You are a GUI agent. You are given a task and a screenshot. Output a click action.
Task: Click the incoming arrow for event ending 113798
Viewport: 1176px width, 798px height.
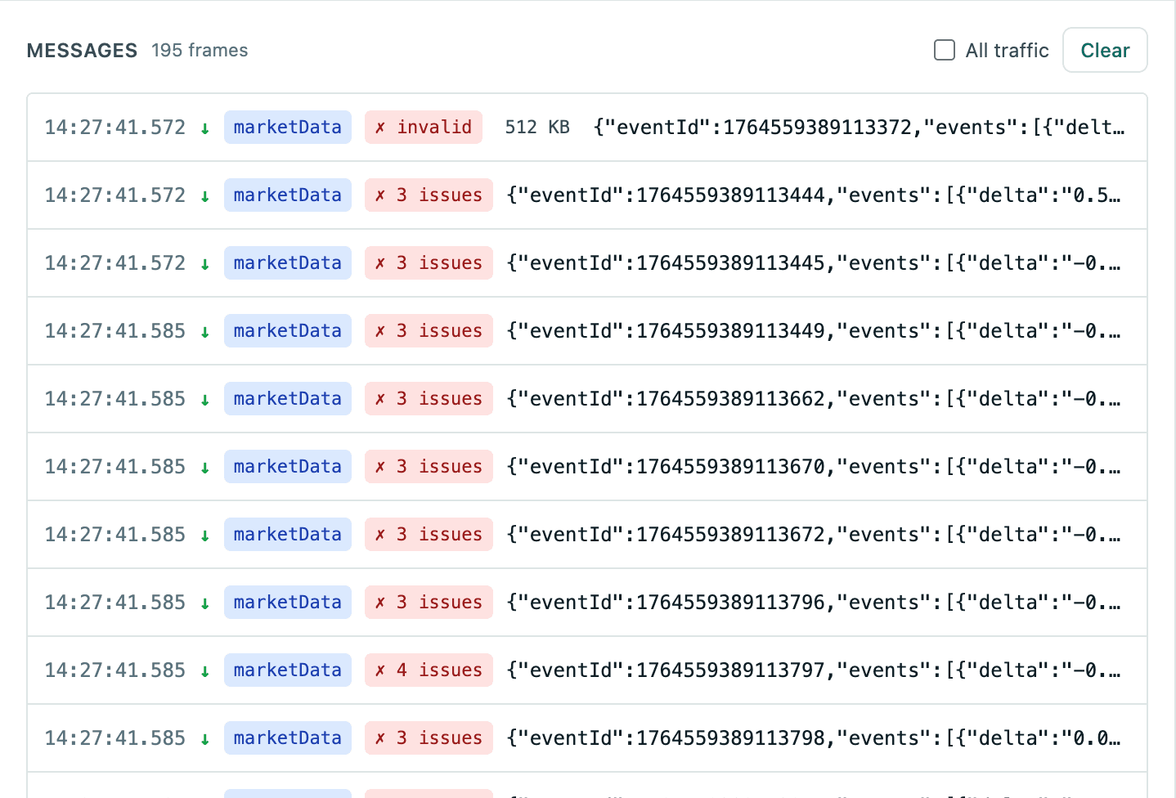coord(205,738)
